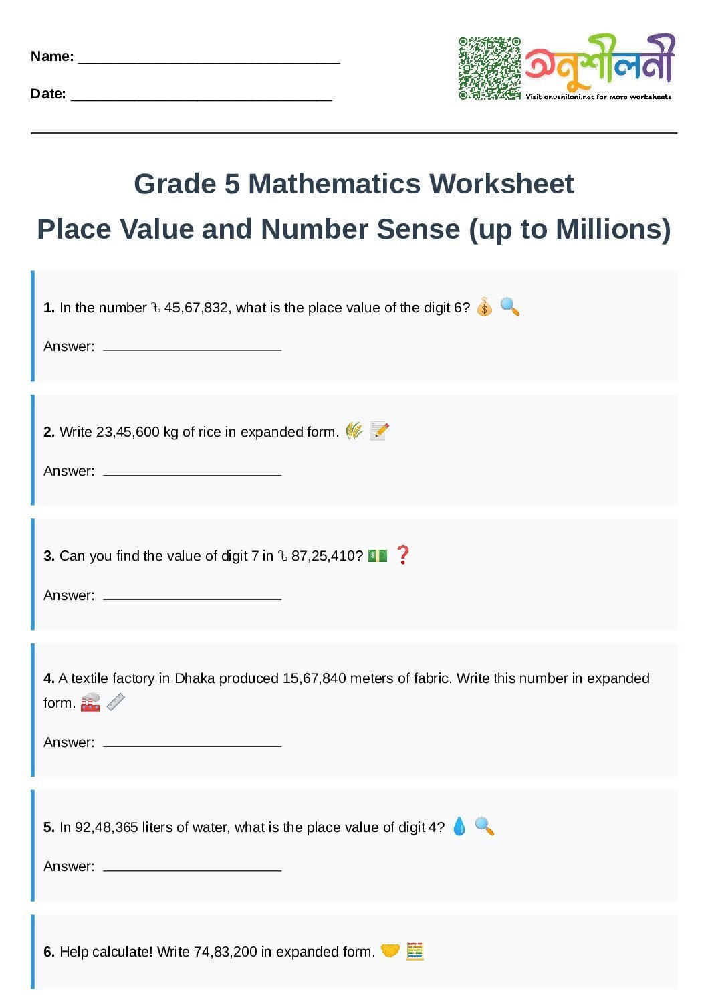Click the rice sheaf emoji in question 2
Image resolution: width=708 pixels, height=1002 pixels.
354,431
